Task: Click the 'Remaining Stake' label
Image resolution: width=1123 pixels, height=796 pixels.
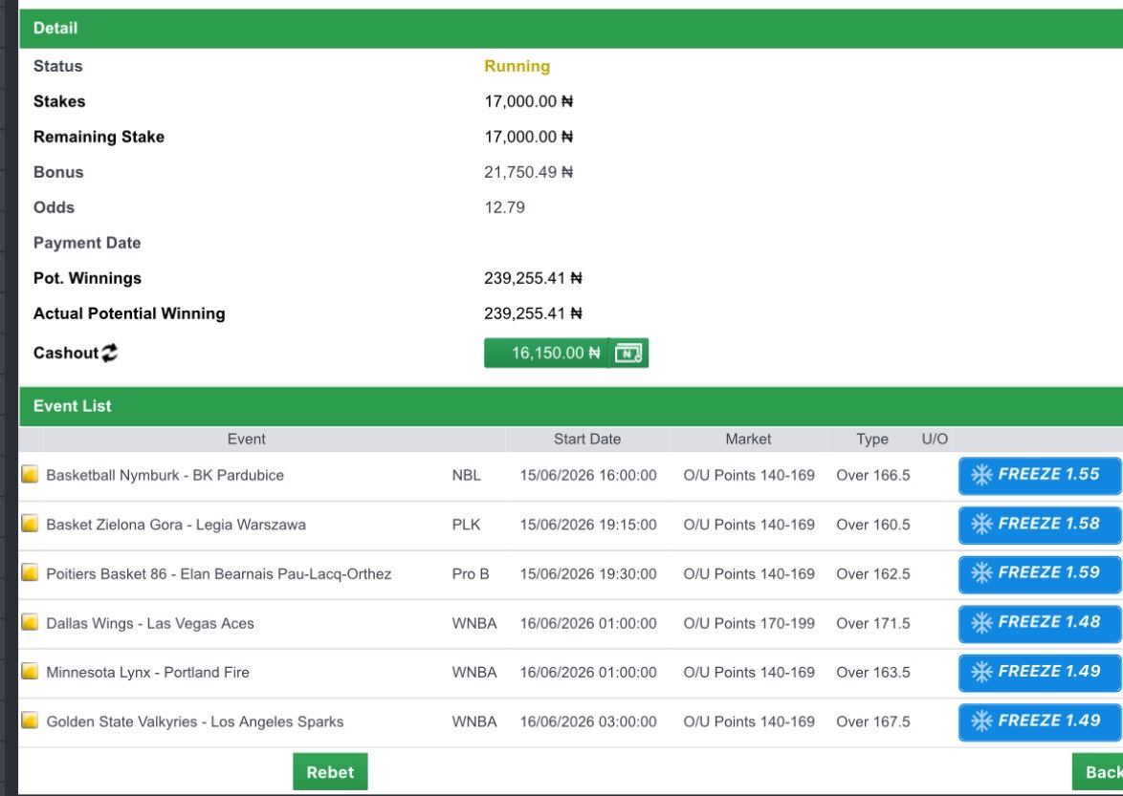Action: pyautogui.click(x=99, y=137)
